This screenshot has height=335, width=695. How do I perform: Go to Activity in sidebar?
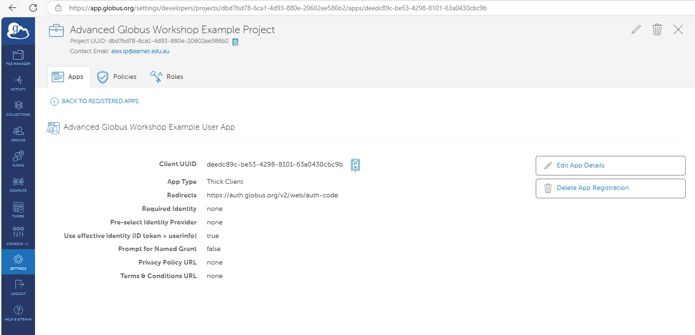coord(18,83)
